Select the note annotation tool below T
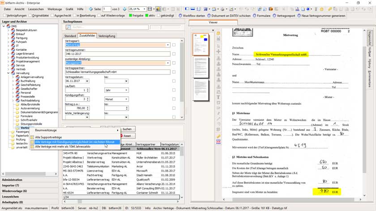376x211 pixels. (218, 103)
